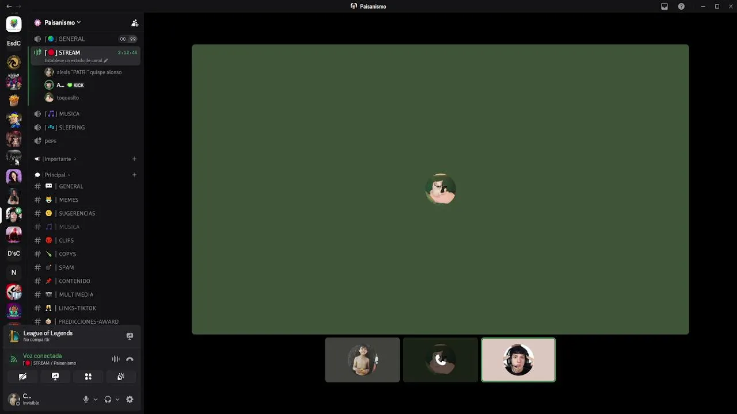
Task: Open the CLIPS text channel
Action: coord(85,240)
